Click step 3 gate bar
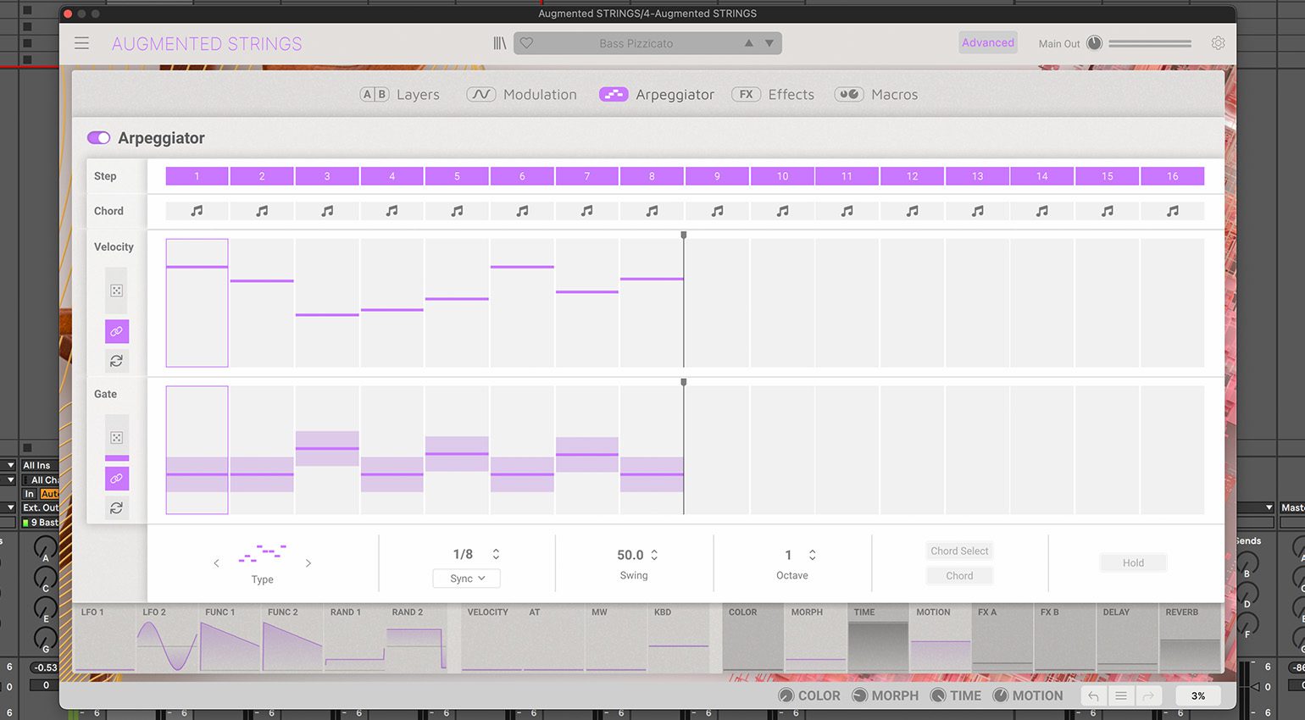 [327, 448]
